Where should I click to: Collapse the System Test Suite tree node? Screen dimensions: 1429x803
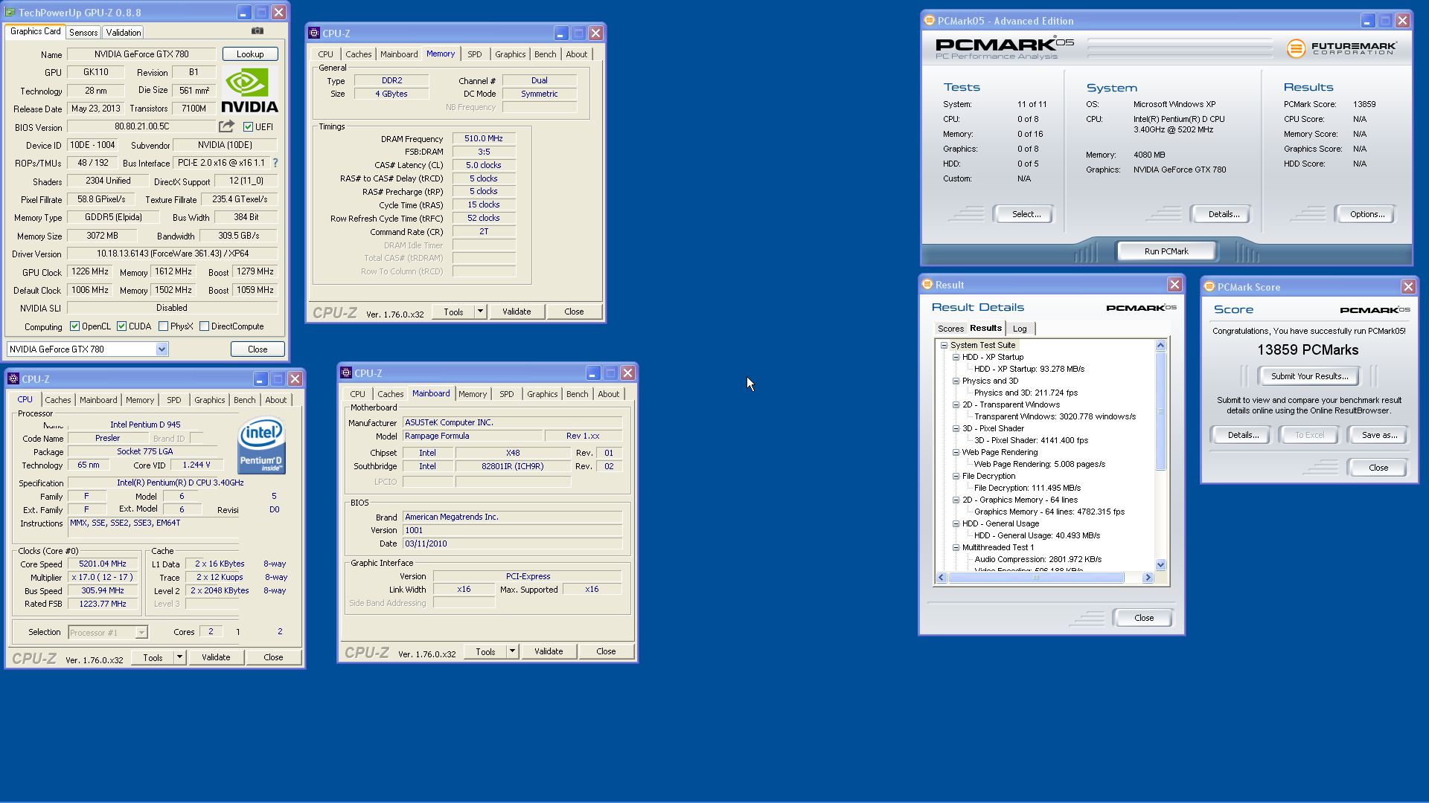click(x=944, y=345)
